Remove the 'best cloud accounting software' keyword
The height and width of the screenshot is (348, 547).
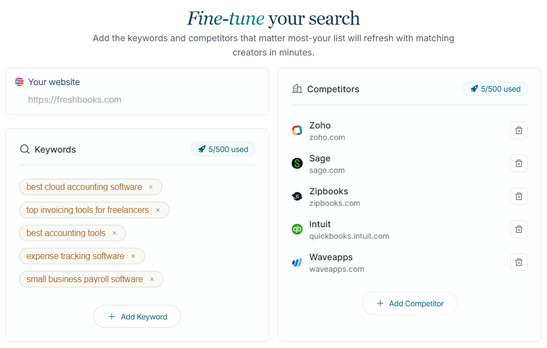tap(151, 187)
